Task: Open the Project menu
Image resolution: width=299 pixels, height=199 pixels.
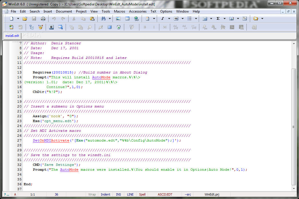Action: coord(81,11)
